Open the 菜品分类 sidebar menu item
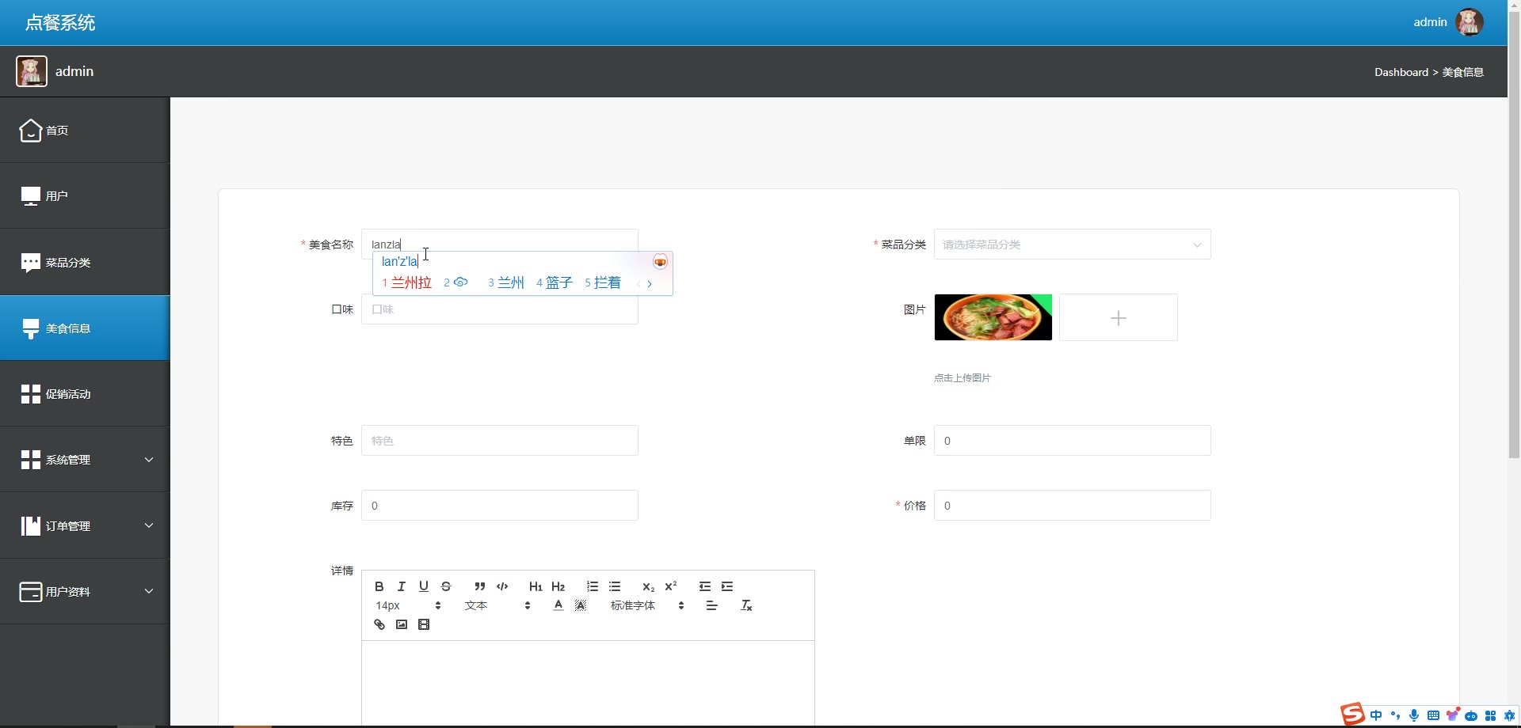Viewport: 1521px width, 728px height. [x=85, y=262]
